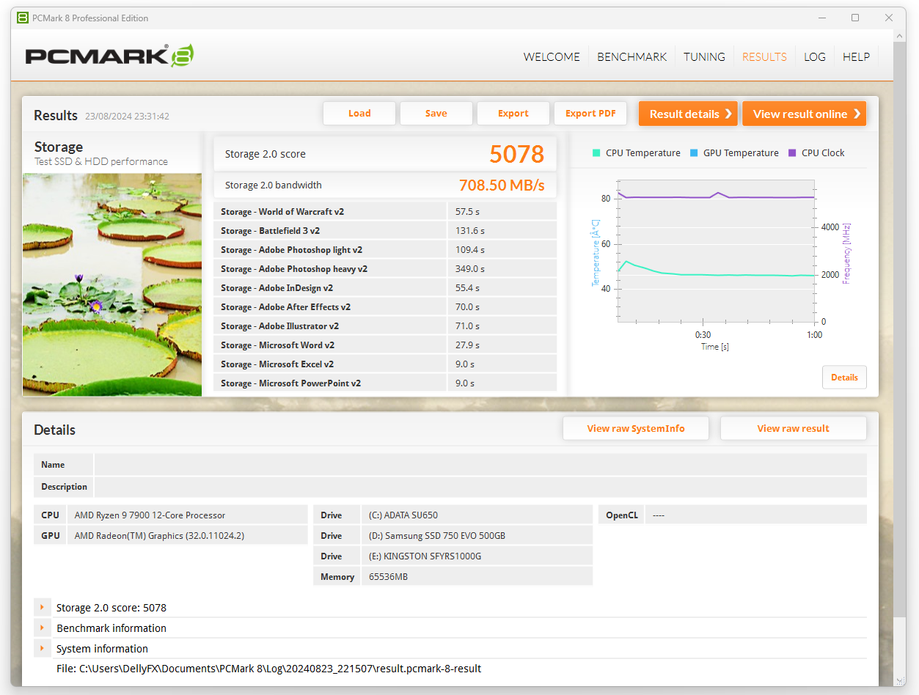This screenshot has height=695, width=919.
Task: Select the Adobe Illustrator v2 row
Action: [x=385, y=326]
